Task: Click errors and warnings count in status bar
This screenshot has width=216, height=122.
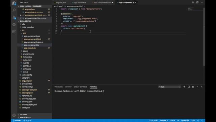Action: coord(27,121)
